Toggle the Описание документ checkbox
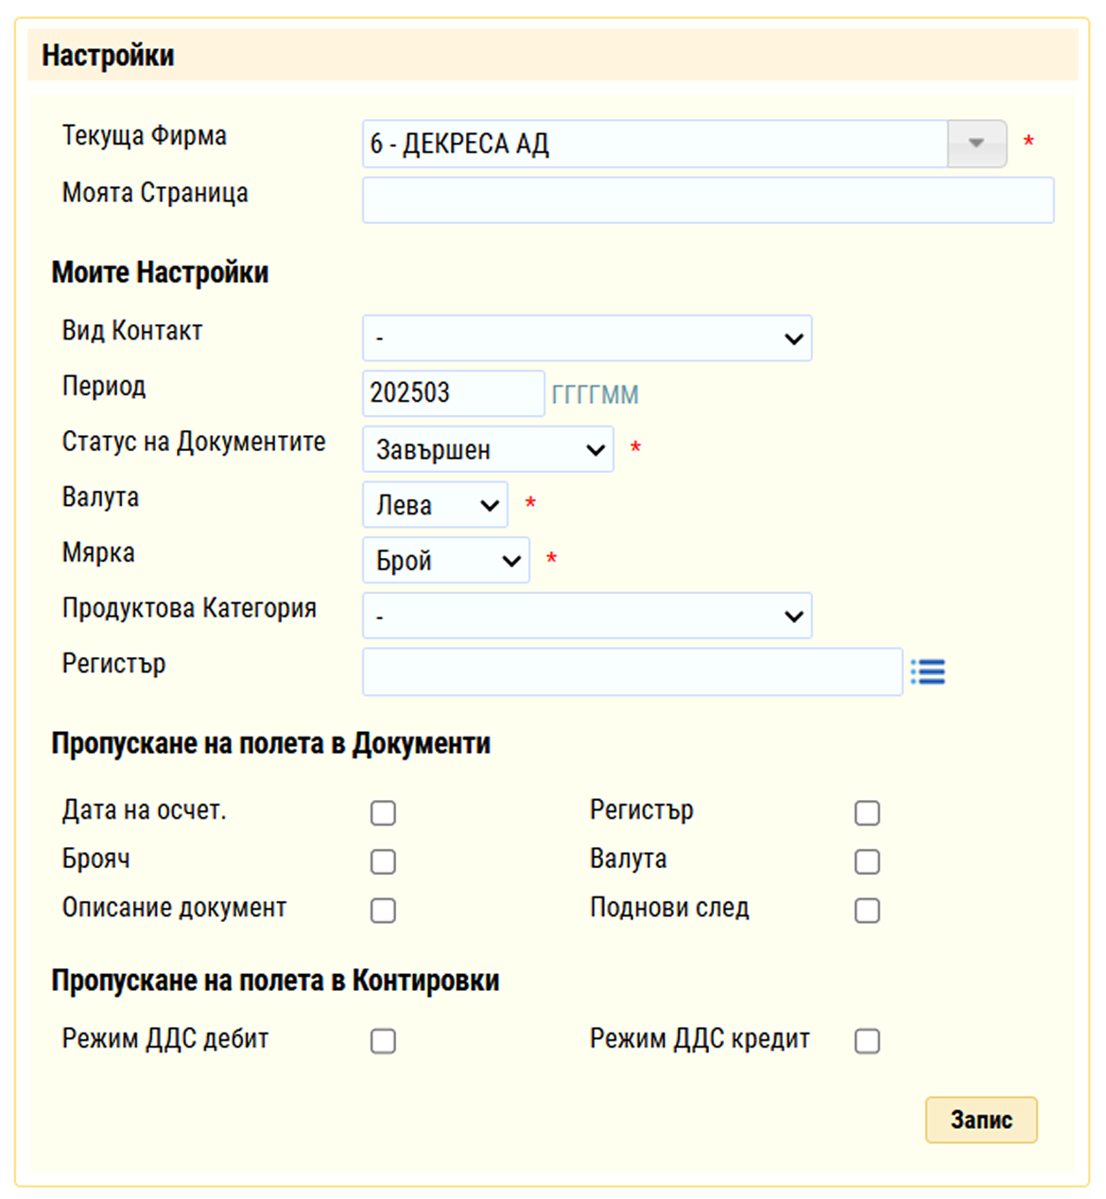This screenshot has height=1199, width=1106. [x=383, y=911]
